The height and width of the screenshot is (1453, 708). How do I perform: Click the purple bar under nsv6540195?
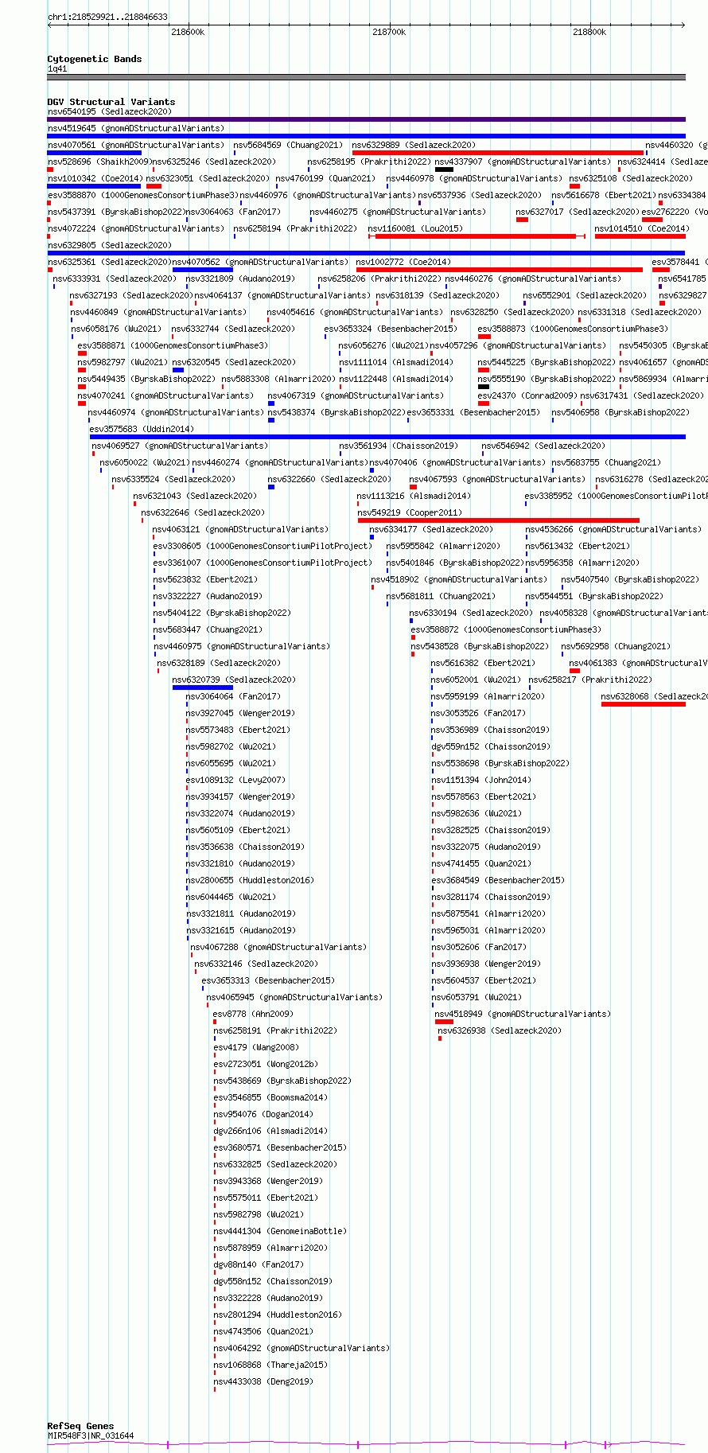coord(366,119)
